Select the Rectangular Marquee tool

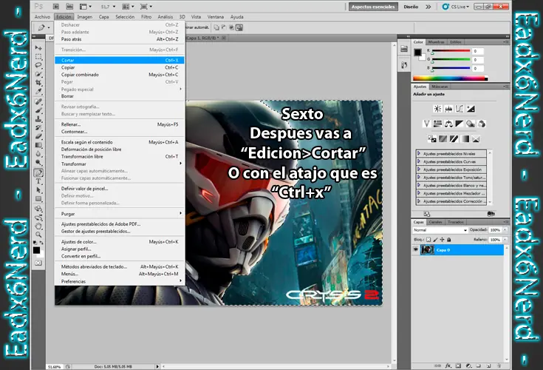click(x=38, y=56)
